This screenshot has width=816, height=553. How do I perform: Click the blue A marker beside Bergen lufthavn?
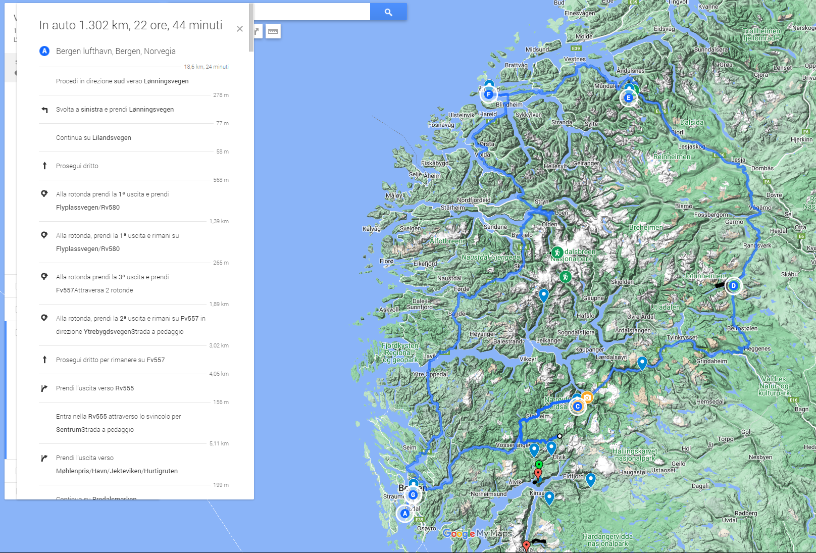pos(44,51)
